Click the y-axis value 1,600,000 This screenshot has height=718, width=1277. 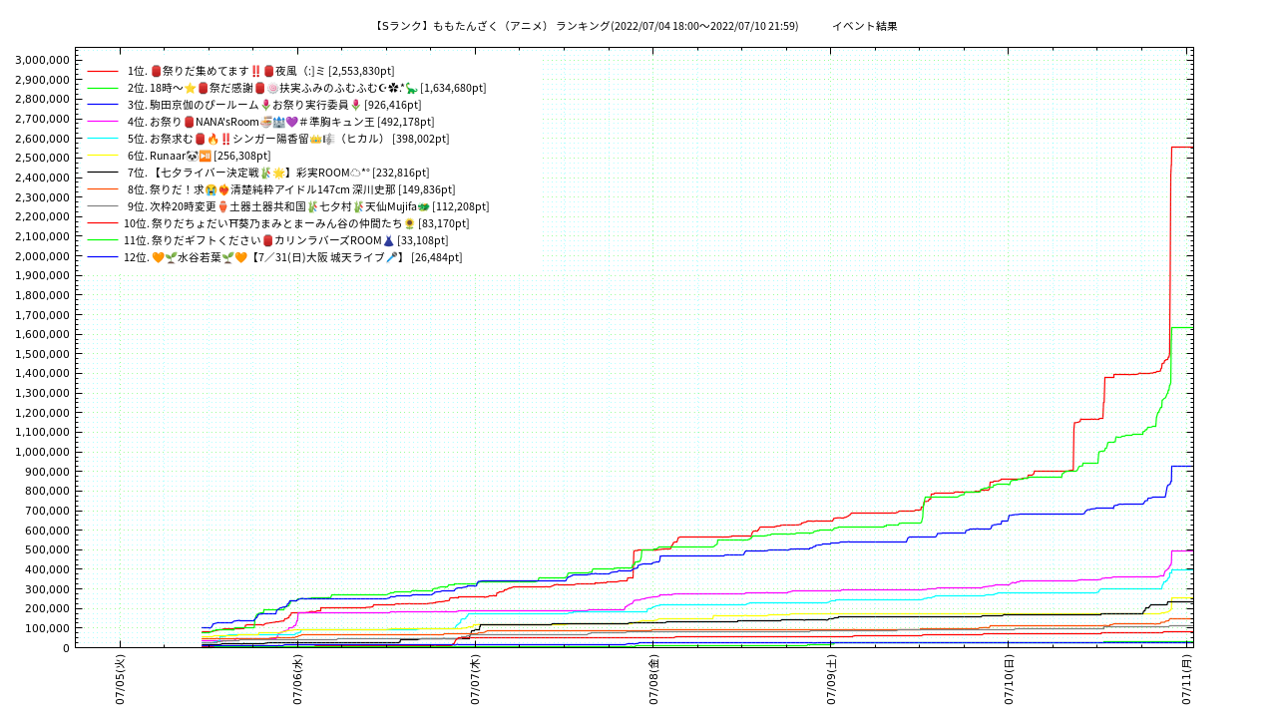pos(42,334)
